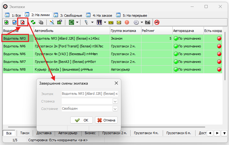
Task: Click the Автокурьер group cell
Action: click(126, 69)
